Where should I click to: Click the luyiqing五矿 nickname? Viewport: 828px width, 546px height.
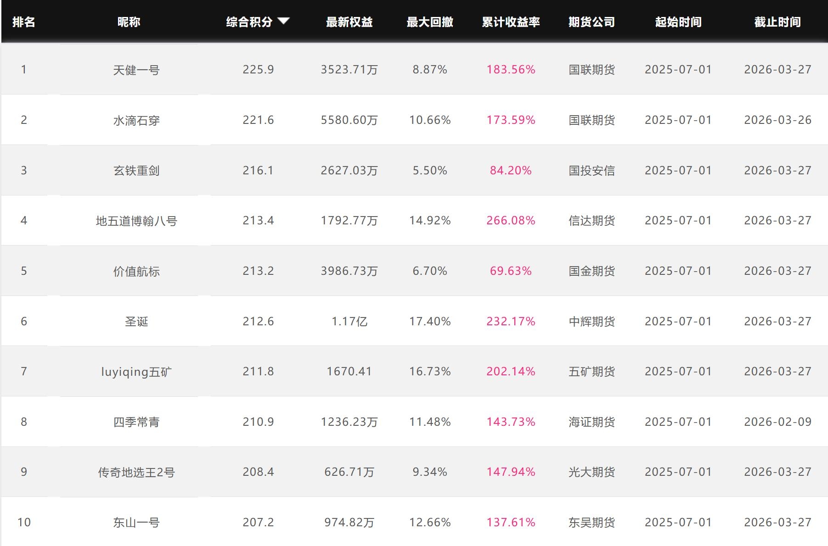point(136,372)
